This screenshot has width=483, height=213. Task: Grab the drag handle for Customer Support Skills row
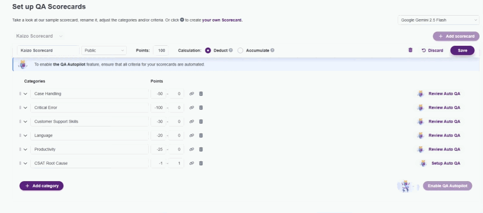tap(20, 121)
